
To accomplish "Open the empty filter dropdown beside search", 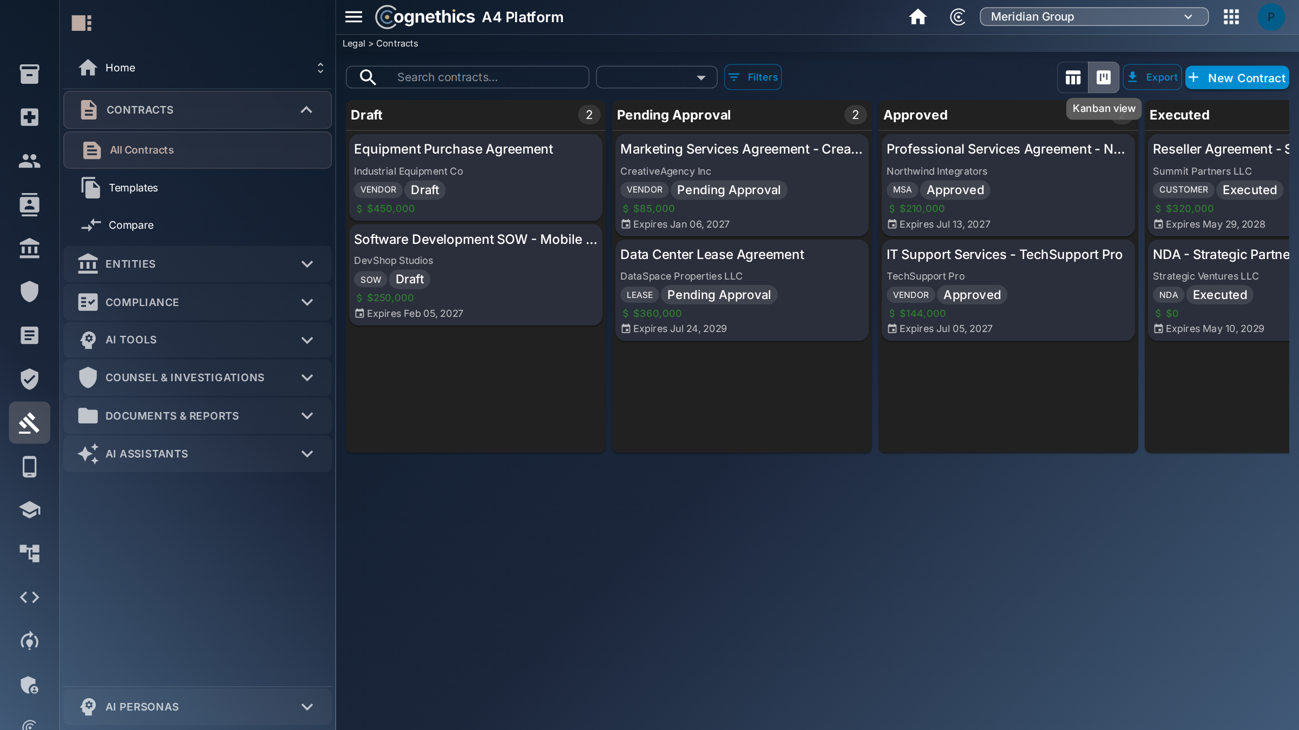I will click(657, 77).
